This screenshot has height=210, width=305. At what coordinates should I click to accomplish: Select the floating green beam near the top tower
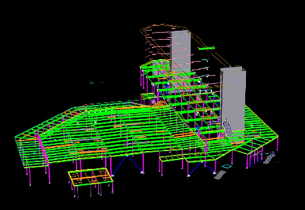click(x=207, y=48)
